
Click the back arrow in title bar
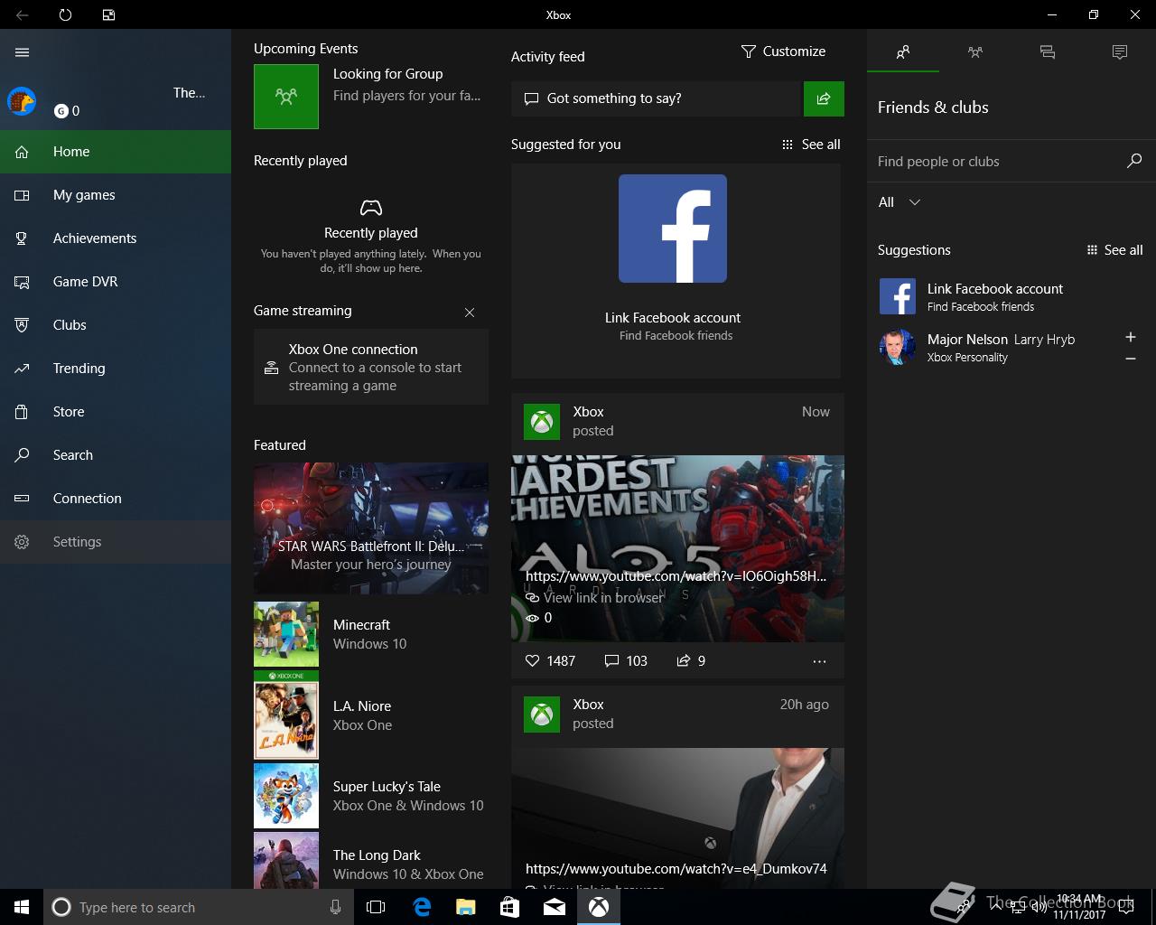tap(22, 14)
